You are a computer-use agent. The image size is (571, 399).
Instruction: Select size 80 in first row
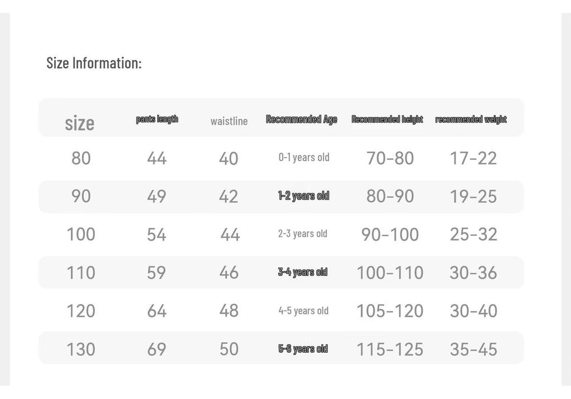81,158
